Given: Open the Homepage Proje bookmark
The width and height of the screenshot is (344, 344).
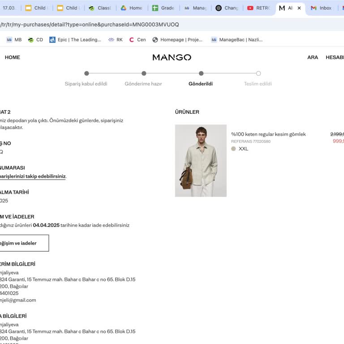Looking at the screenshot, I should (x=177, y=40).
